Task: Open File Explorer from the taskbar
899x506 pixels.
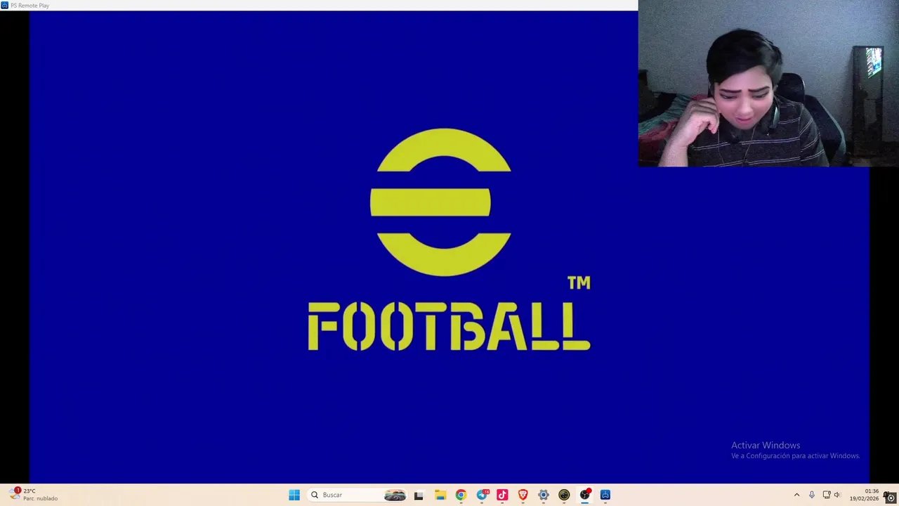Action: 440,495
